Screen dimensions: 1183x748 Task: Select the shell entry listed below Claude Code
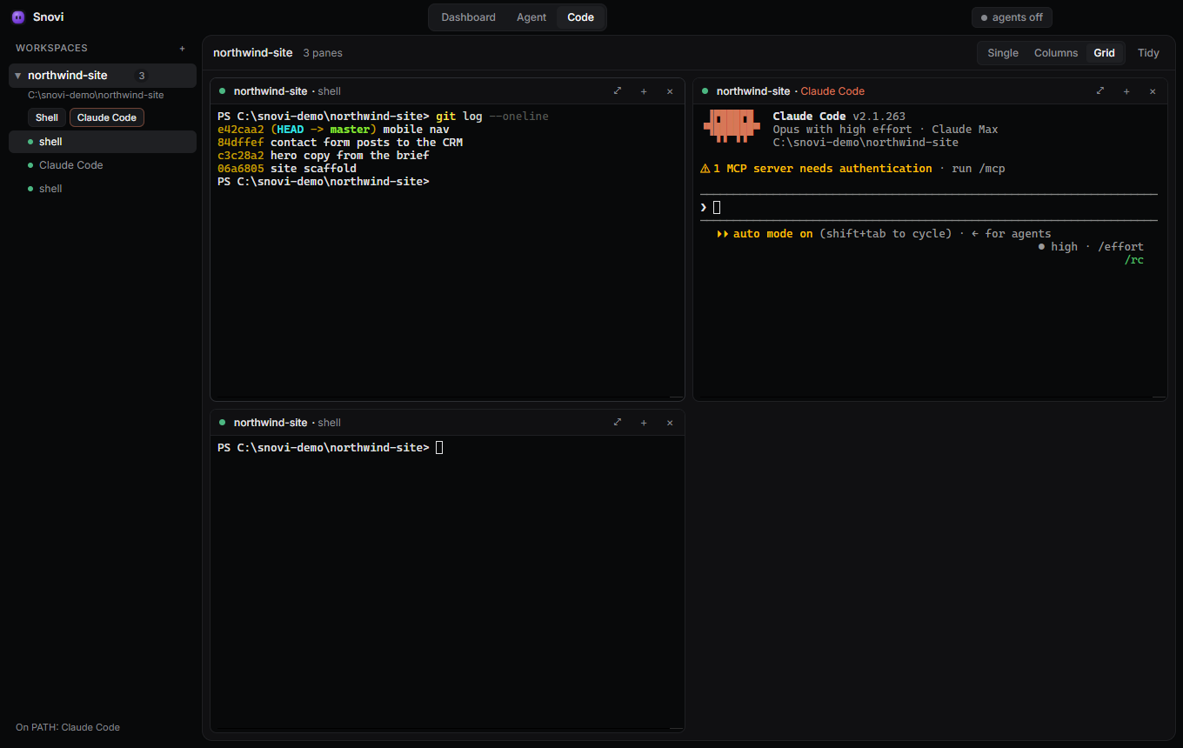(x=103, y=189)
